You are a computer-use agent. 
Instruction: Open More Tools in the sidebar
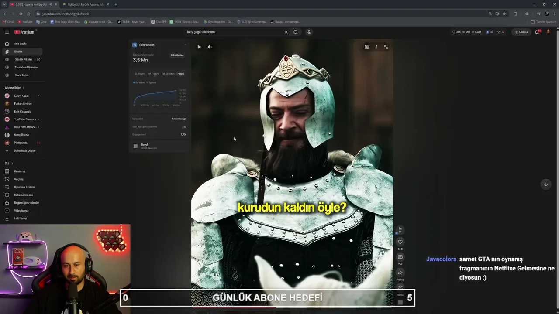pos(21,75)
